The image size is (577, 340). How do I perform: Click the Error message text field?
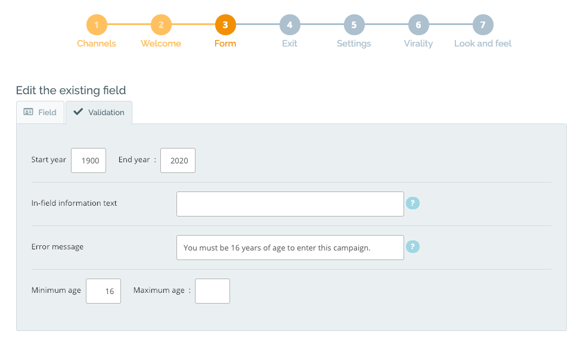290,248
